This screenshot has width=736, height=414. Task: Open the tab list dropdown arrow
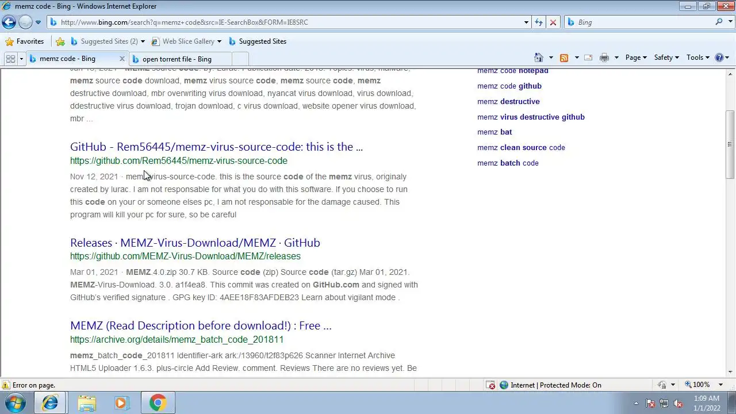[x=21, y=59]
